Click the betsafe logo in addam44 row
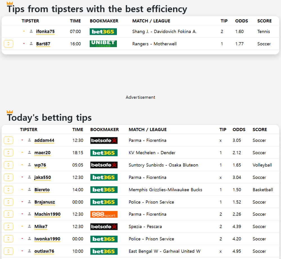Image resolution: width=281 pixels, height=259 pixels. click(104, 141)
